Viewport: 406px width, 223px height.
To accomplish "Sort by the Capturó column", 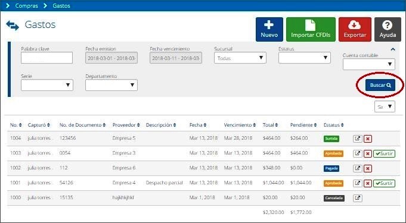I will [39, 125].
